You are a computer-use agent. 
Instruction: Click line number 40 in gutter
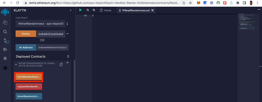[x=85, y=16]
